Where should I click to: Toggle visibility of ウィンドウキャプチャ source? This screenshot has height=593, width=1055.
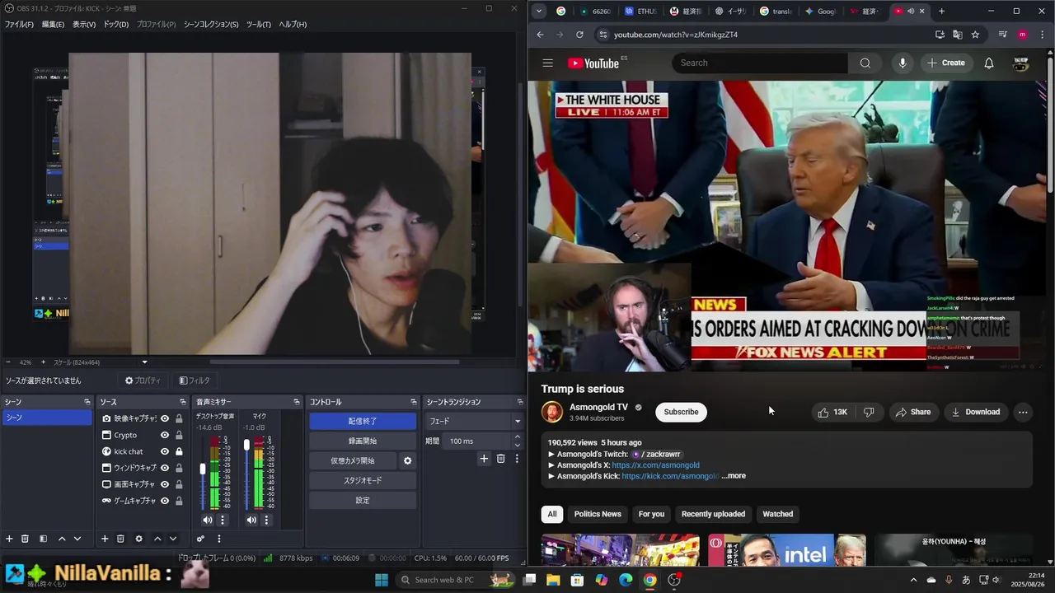tap(165, 468)
